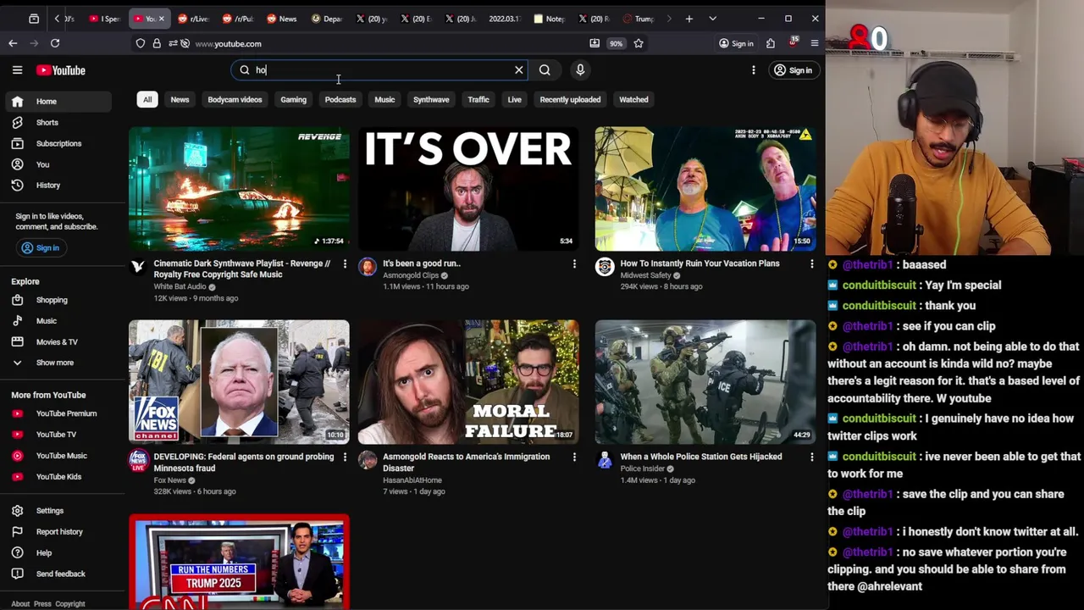Click the YouTube logo
The image size is (1084, 610).
tap(61, 70)
